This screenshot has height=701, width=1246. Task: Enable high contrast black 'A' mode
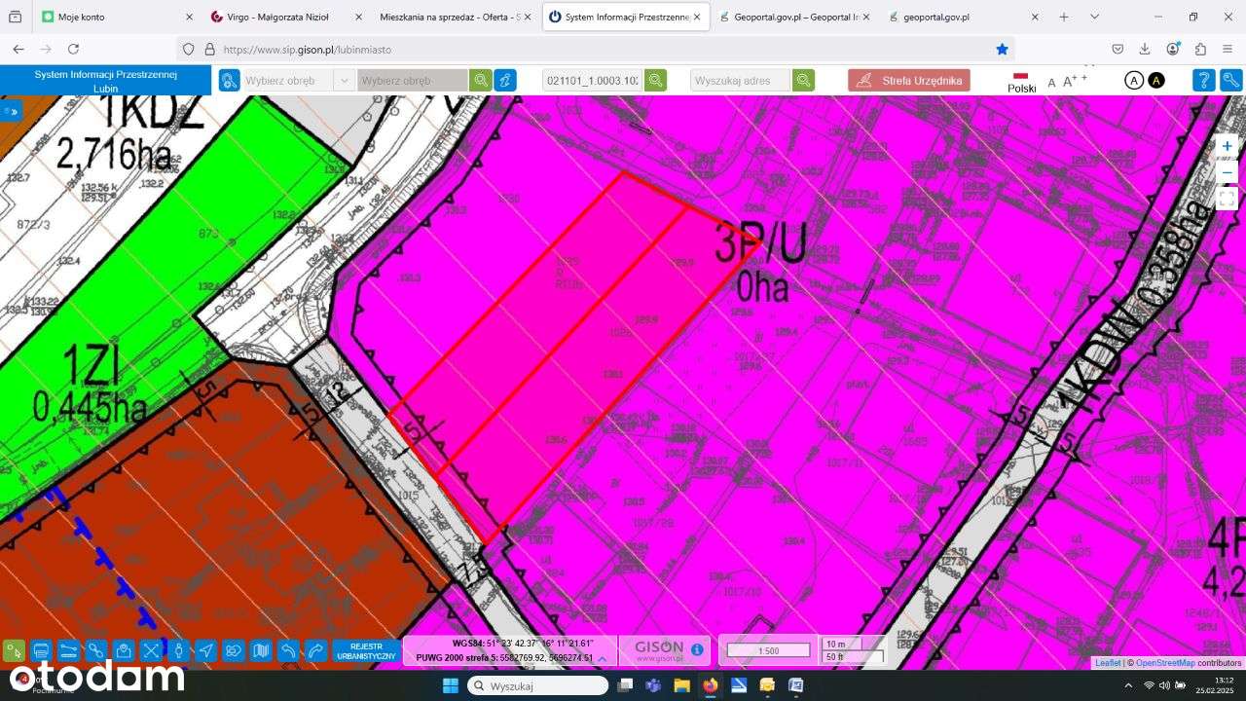(x=1156, y=81)
